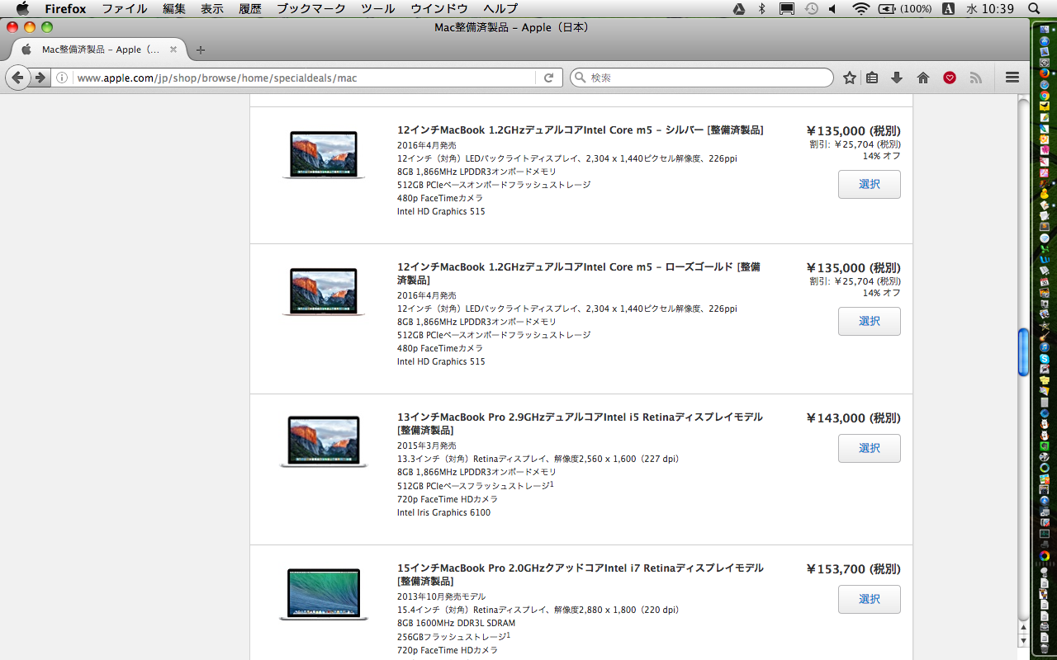Open the 12インチMacBook シルバー product title link
Viewport: 1057px width, 660px height.
click(580, 130)
